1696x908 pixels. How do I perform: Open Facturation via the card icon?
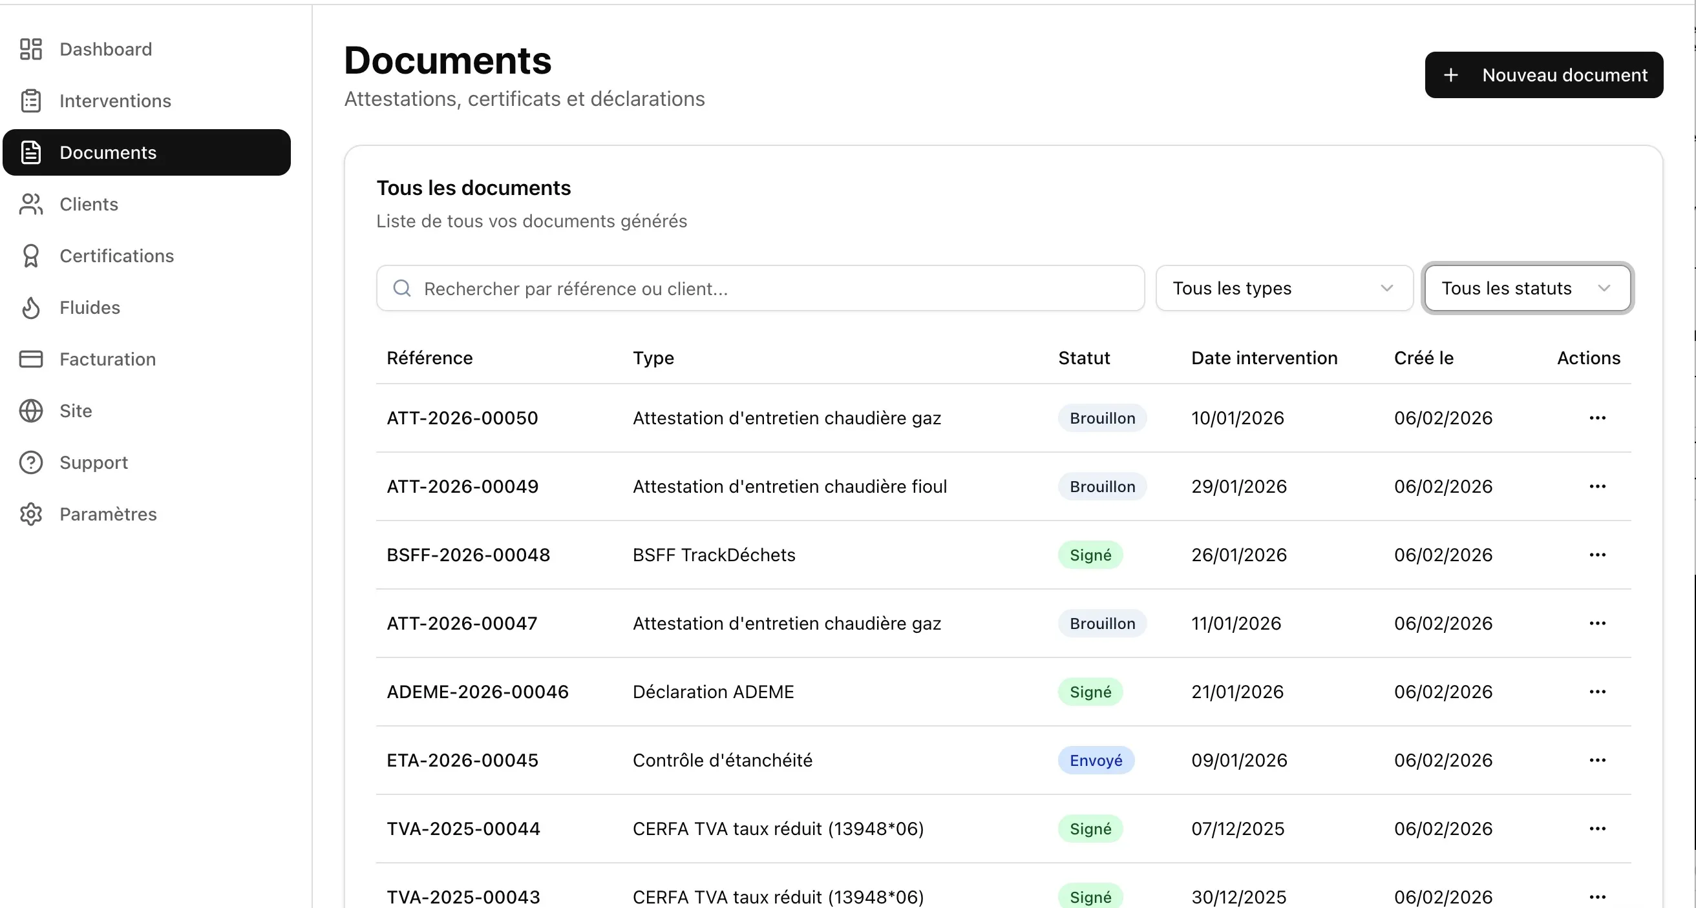point(30,358)
